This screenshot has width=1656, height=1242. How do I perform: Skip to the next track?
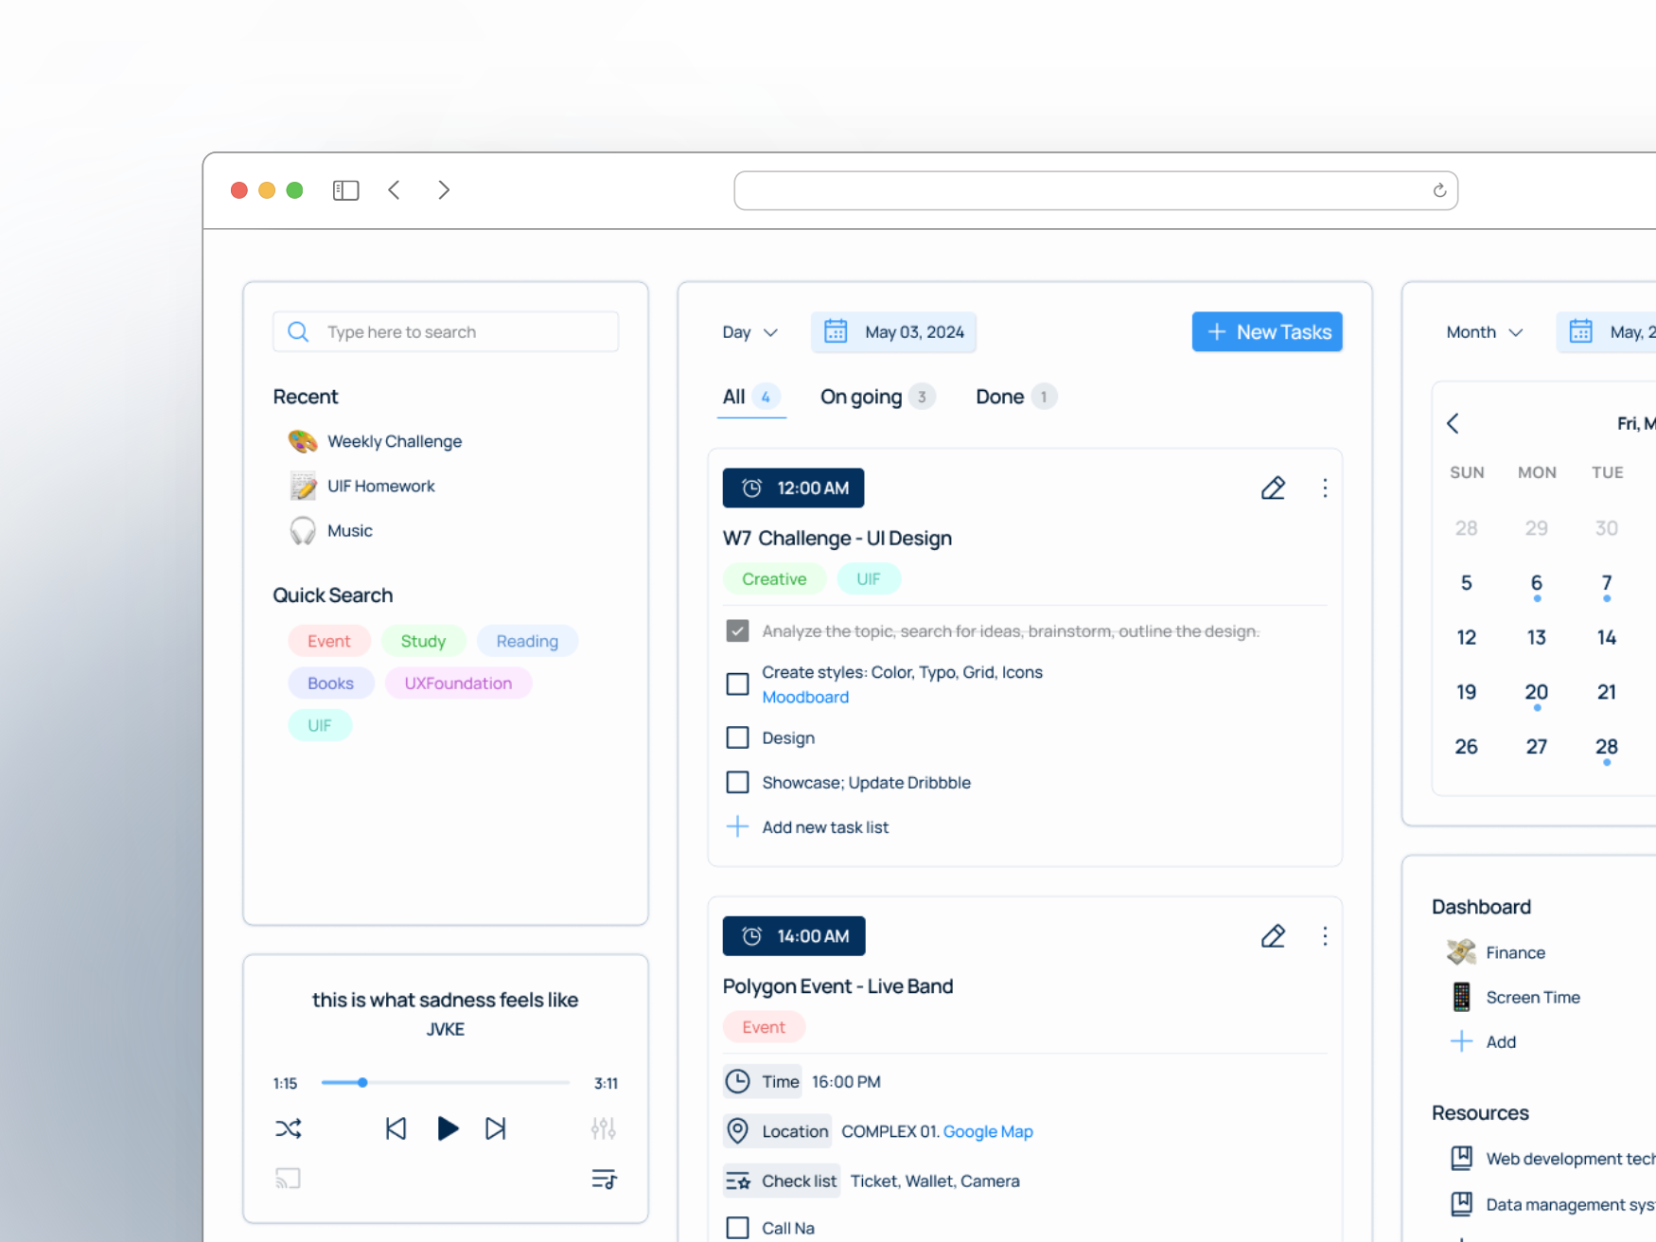coord(496,1128)
